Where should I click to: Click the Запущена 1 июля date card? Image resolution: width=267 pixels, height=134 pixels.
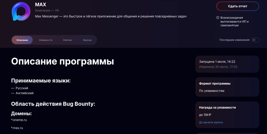pyautogui.click(x=227, y=64)
